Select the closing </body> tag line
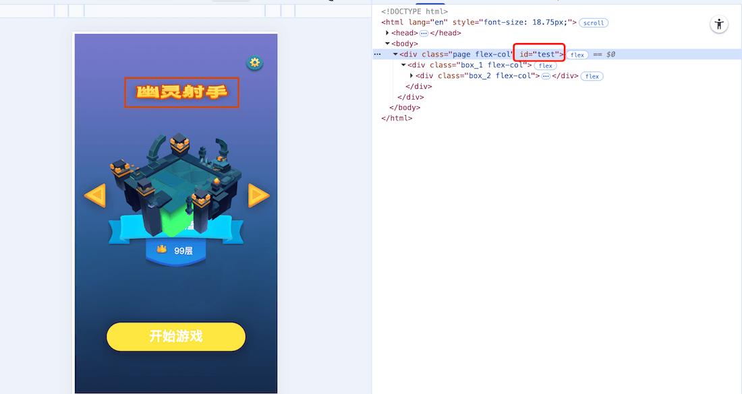The width and height of the screenshot is (742, 394). pyautogui.click(x=405, y=107)
